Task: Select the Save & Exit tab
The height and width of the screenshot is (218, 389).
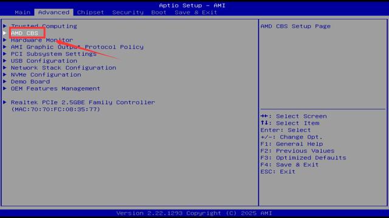Action: (196, 12)
